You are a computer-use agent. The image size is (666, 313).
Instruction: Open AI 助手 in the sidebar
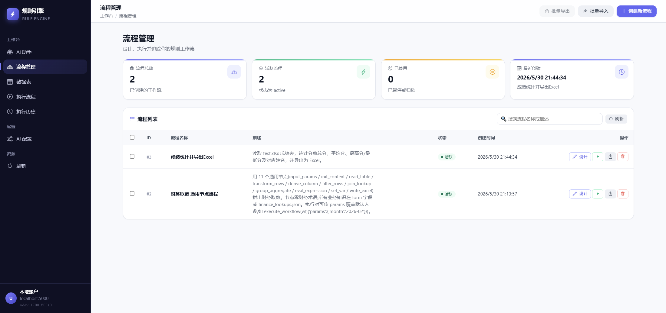[45, 52]
